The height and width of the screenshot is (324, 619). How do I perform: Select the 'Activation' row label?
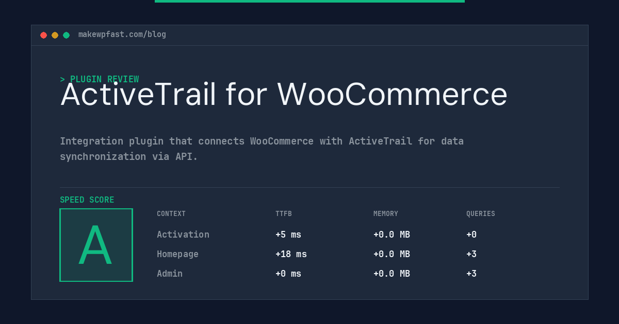point(183,235)
